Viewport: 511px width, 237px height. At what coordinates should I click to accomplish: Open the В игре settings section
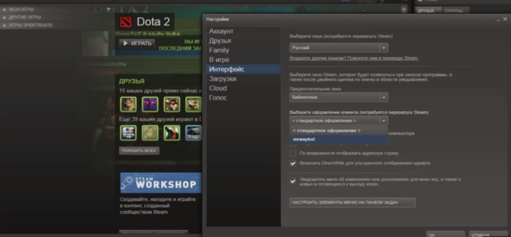[x=243, y=60]
